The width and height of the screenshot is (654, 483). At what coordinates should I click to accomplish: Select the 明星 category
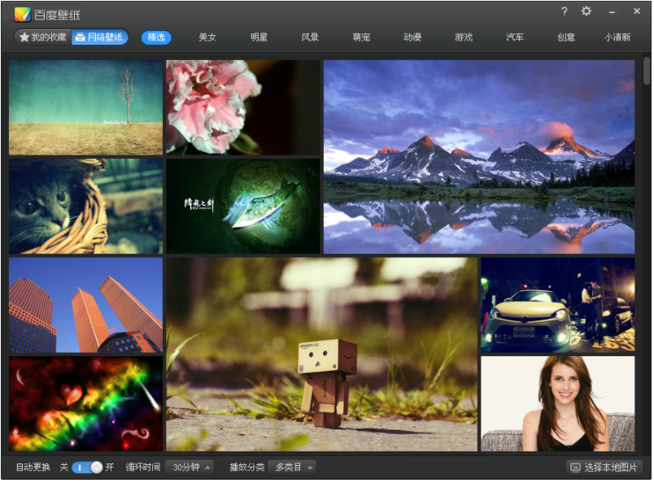pyautogui.click(x=259, y=37)
